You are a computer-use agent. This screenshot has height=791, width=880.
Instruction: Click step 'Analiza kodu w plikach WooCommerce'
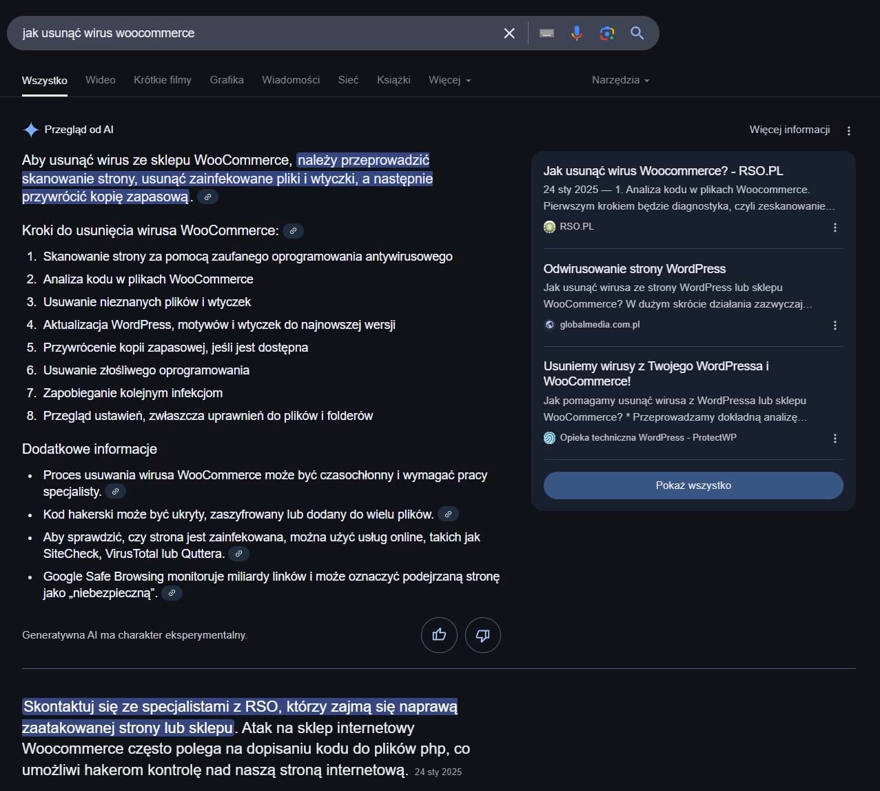[148, 279]
